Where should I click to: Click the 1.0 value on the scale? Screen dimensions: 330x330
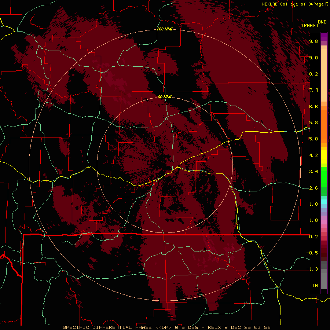[x=313, y=220]
